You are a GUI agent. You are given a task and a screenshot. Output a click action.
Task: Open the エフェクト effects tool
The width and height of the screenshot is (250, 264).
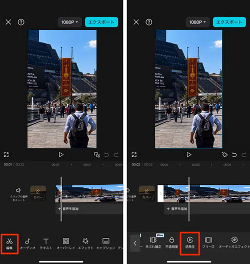[x=85, y=243]
